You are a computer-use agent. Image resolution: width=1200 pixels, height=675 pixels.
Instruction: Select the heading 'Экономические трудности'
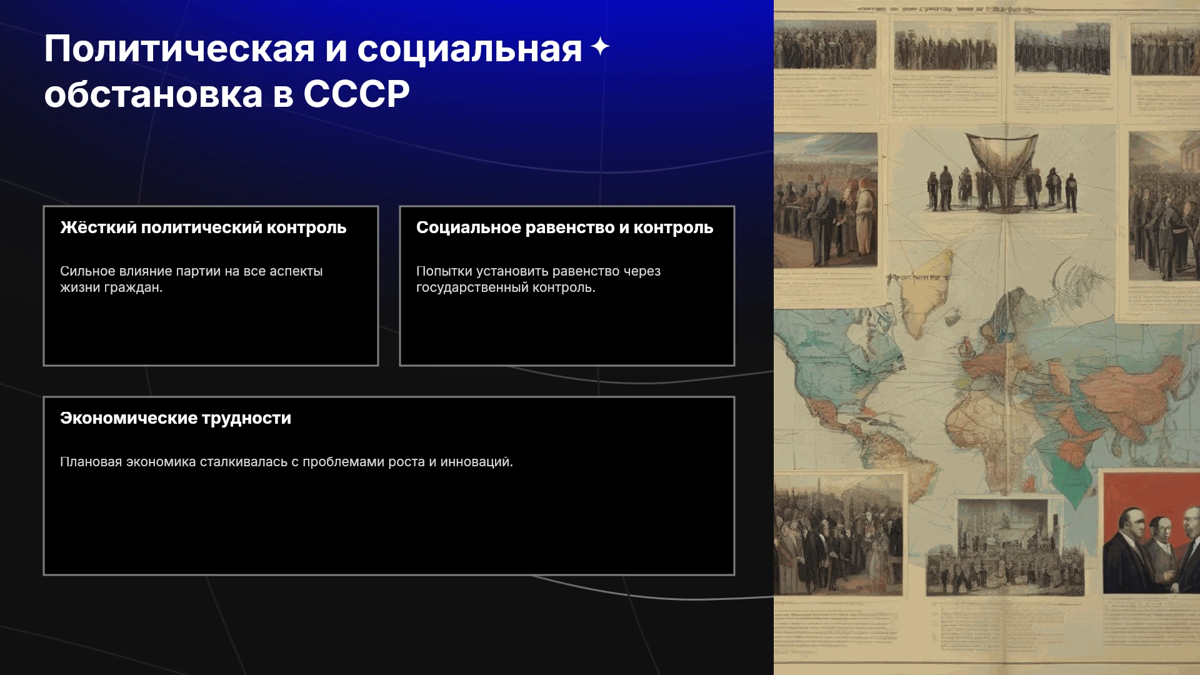176,418
